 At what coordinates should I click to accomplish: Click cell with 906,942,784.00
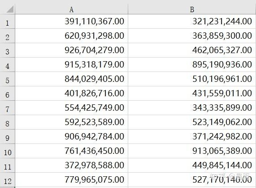[x=72, y=137]
